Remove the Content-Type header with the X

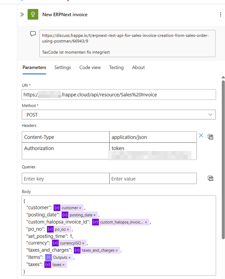[x=201, y=135]
